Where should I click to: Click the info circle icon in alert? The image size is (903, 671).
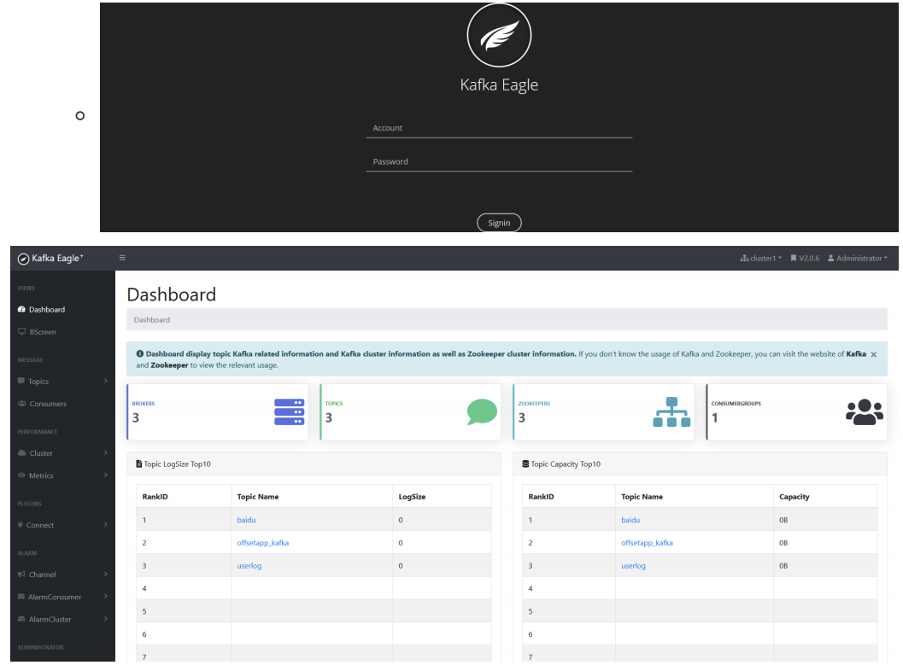click(x=139, y=354)
